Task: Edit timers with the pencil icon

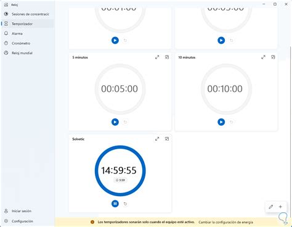Action: pos(271,207)
